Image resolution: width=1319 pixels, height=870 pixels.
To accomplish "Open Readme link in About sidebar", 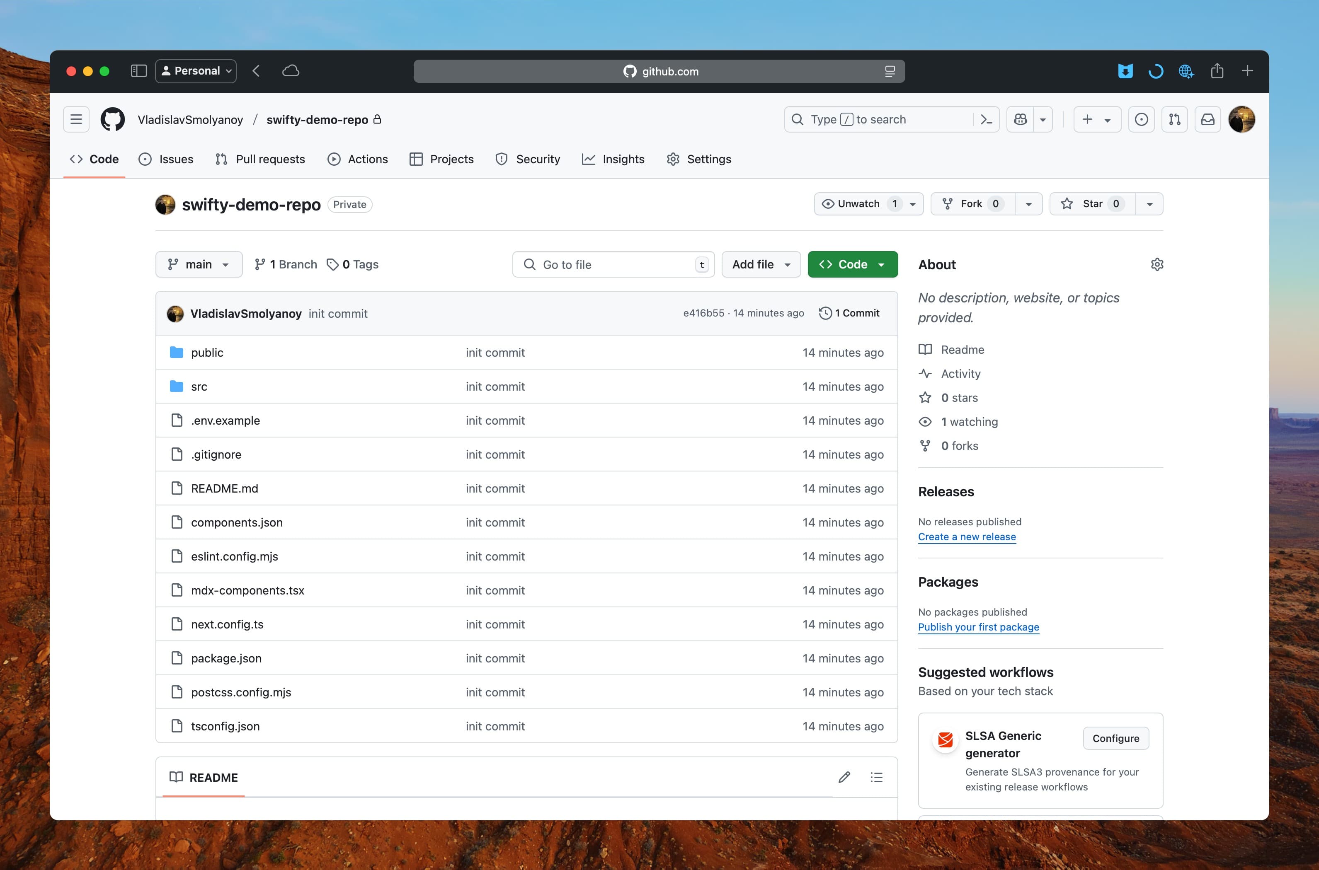I will 963,350.
